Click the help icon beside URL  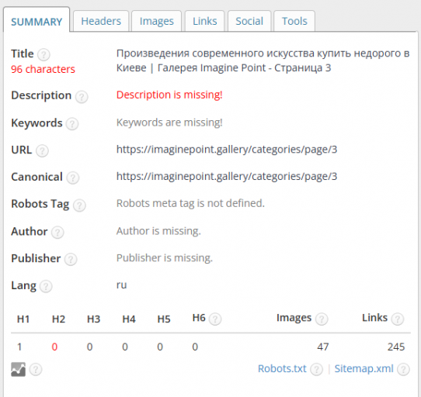click(42, 151)
